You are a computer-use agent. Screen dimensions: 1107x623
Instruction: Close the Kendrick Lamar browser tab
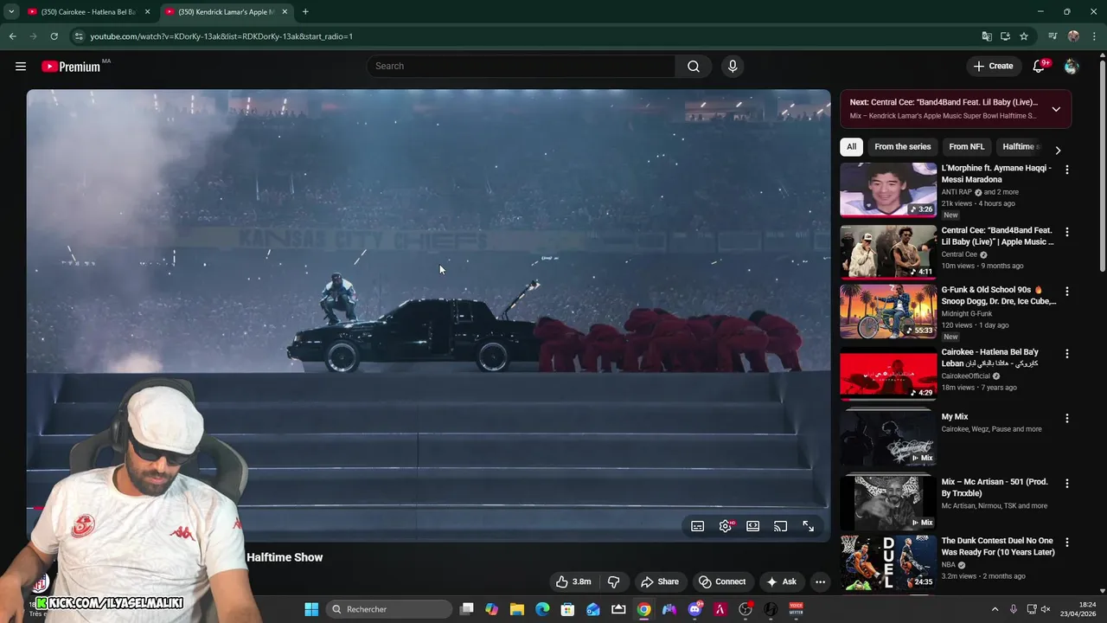[x=285, y=12]
